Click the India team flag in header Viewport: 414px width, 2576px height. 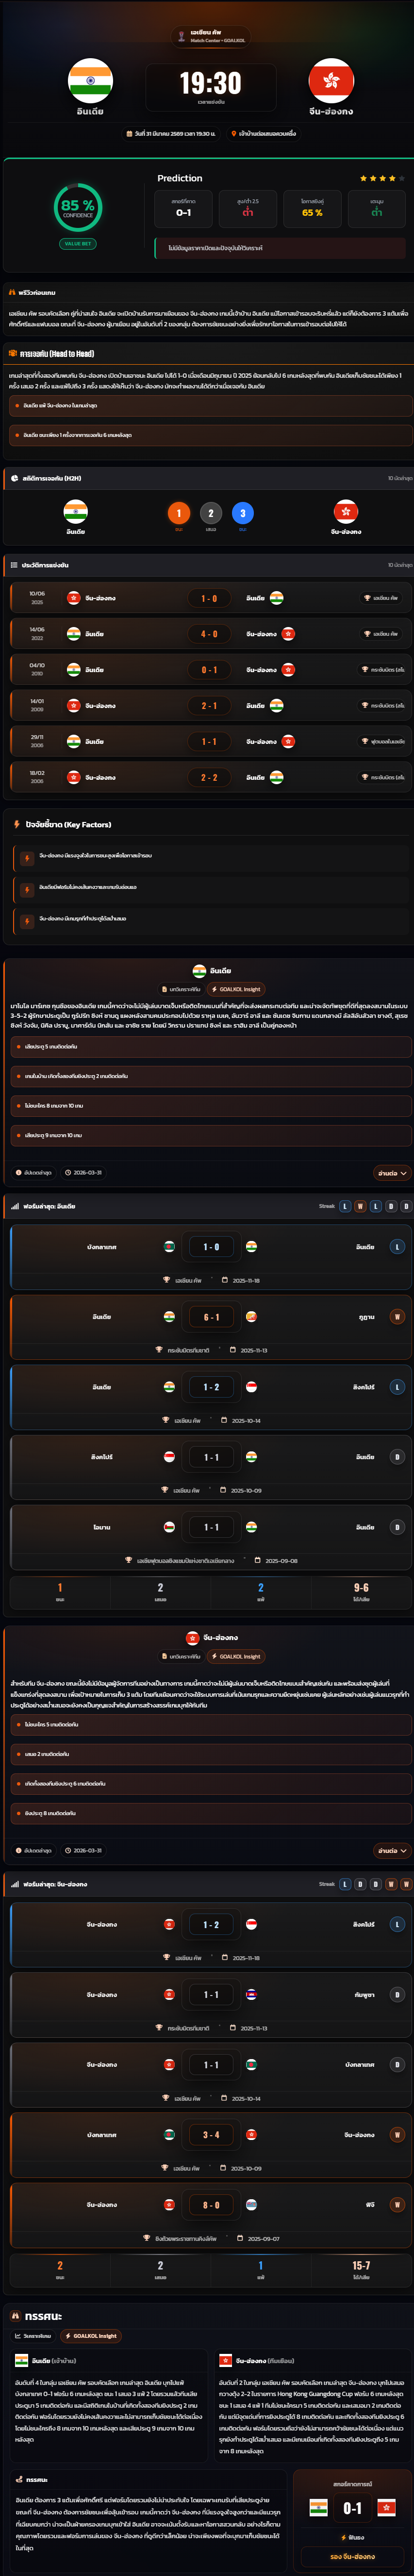click(90, 81)
